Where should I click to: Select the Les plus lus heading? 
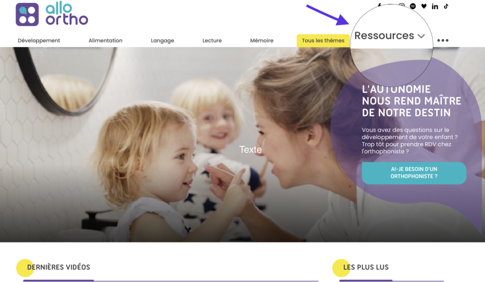click(x=366, y=267)
